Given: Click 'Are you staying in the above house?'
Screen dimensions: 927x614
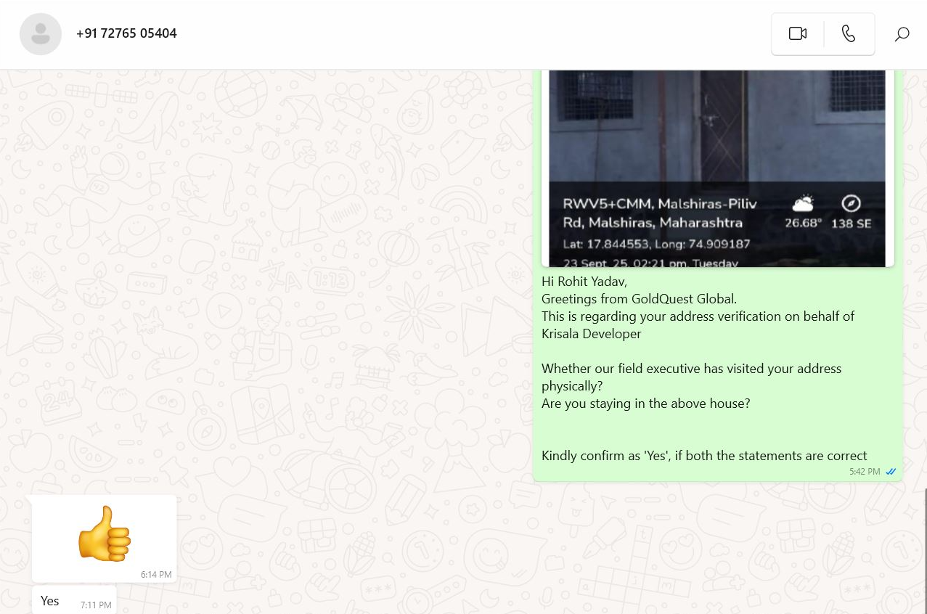Looking at the screenshot, I should tap(646, 404).
